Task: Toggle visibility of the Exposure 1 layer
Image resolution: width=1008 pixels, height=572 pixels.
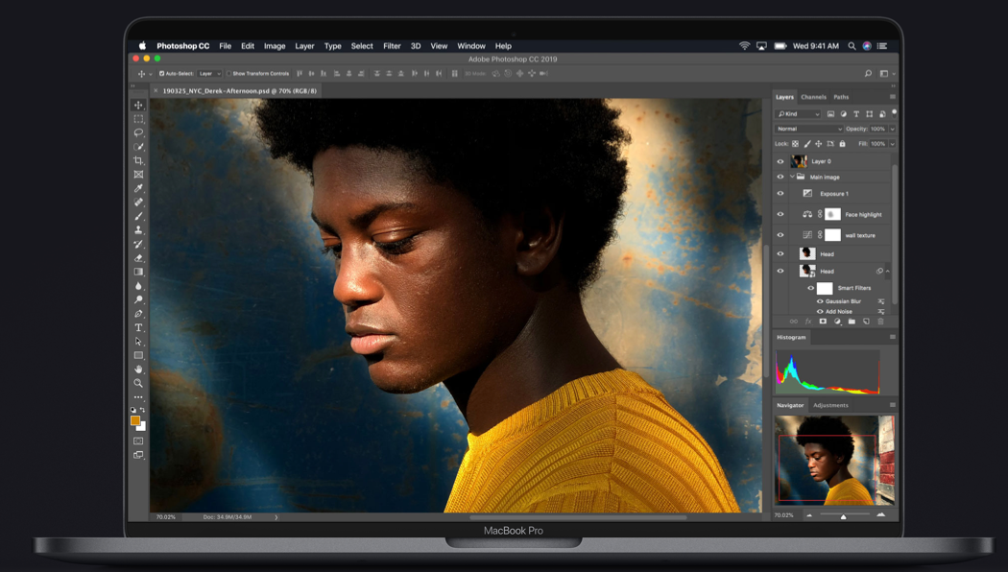Action: click(x=780, y=194)
